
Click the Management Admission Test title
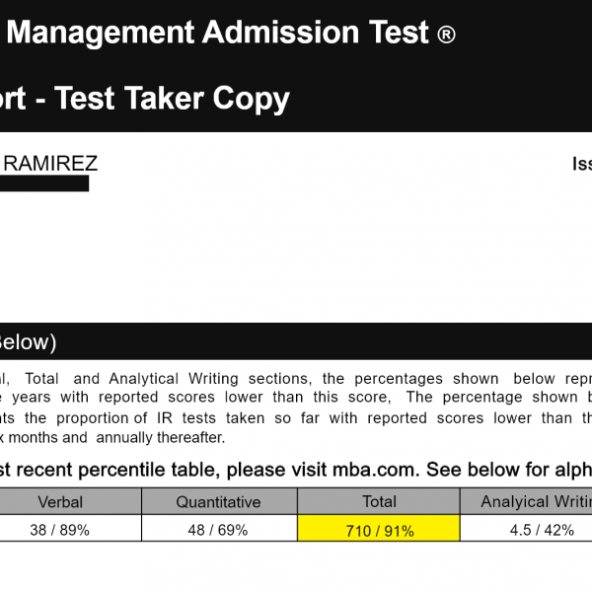(x=217, y=35)
